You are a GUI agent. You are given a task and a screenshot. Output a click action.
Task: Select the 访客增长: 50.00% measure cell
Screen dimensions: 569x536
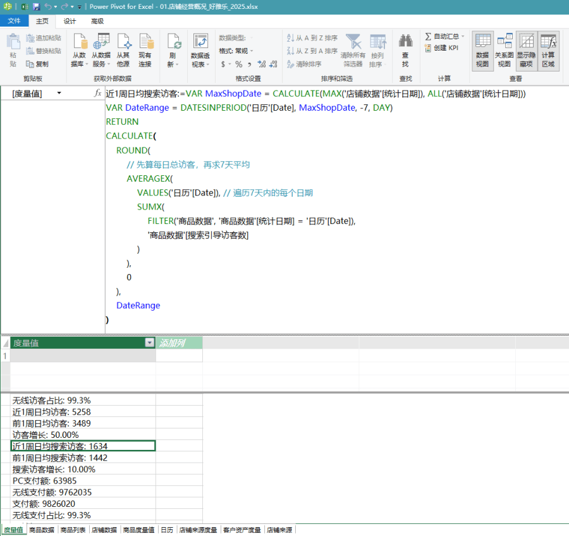tap(83, 435)
